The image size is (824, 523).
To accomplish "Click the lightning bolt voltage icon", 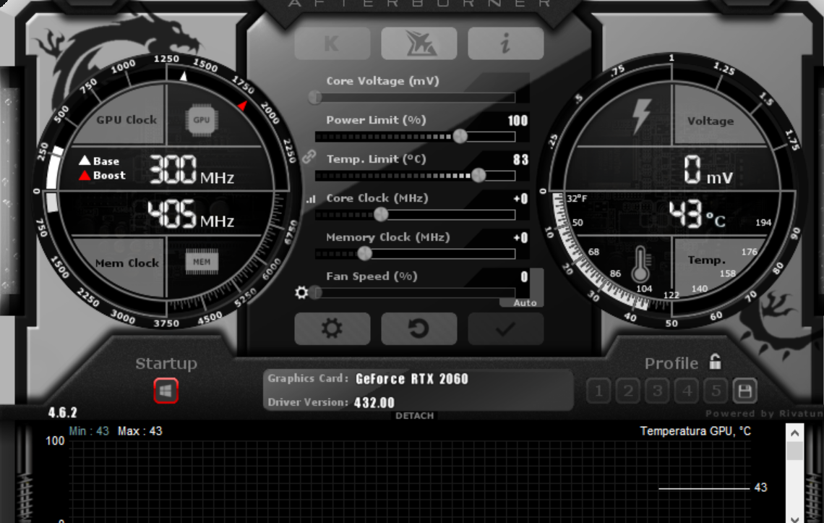I will point(641,116).
